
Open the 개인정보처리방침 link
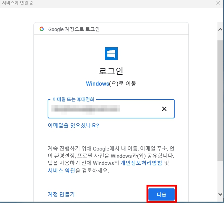tap(141, 163)
